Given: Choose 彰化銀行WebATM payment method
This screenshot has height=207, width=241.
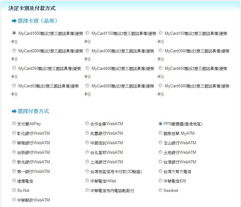Looking at the screenshot, I should (14, 133).
